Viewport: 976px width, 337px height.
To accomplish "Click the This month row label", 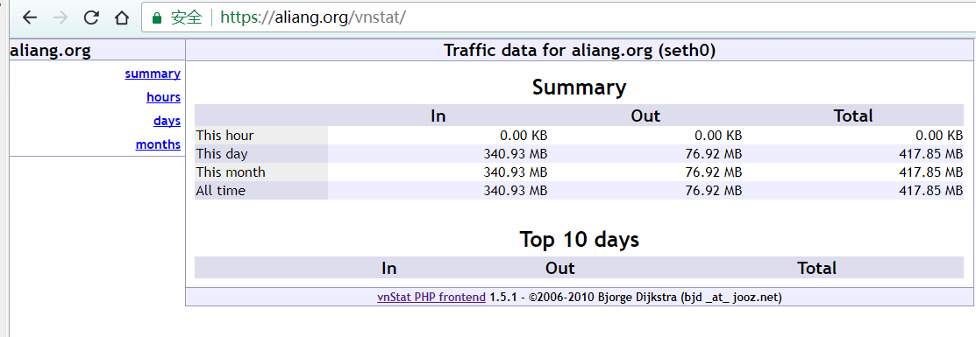I will tap(231, 172).
